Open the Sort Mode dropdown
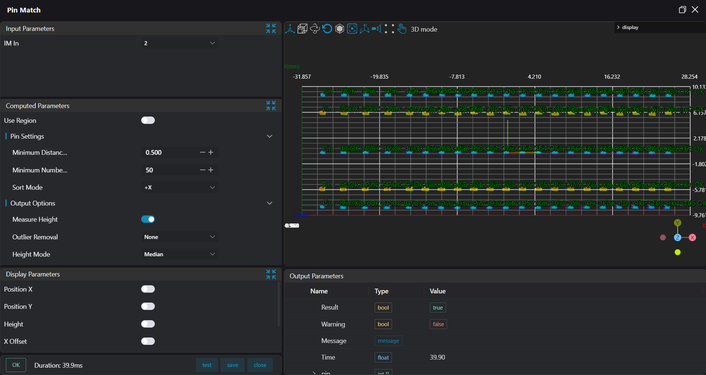Screen dimensions: 706x375 (179, 187)
